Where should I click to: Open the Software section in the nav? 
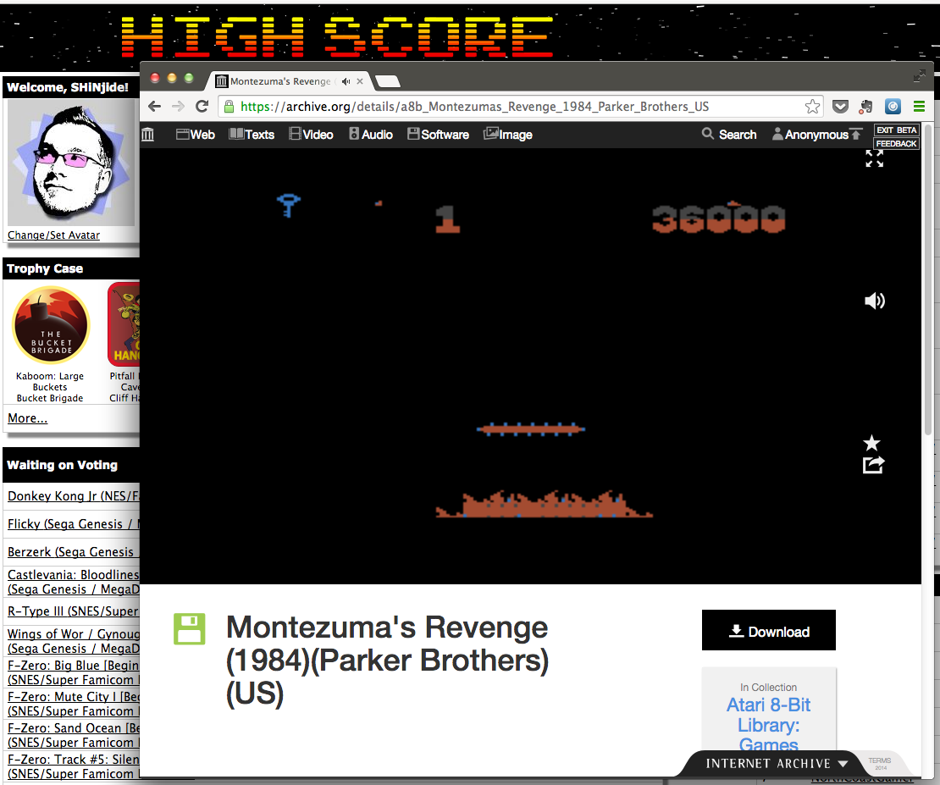438,135
